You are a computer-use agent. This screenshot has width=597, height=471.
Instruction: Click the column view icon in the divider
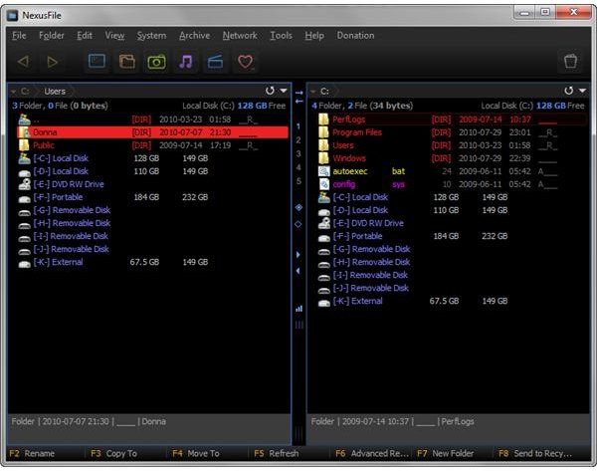[x=298, y=325]
